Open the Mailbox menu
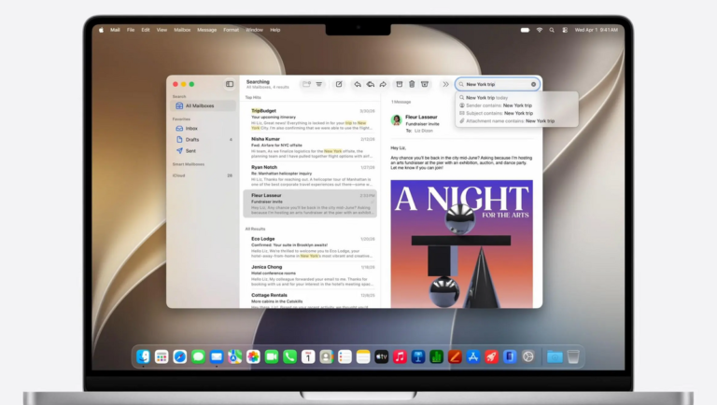 [x=182, y=30]
